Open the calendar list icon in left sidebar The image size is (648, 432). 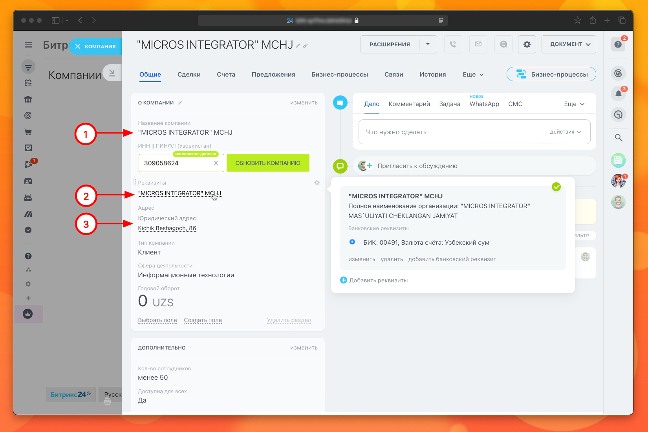tap(28, 83)
